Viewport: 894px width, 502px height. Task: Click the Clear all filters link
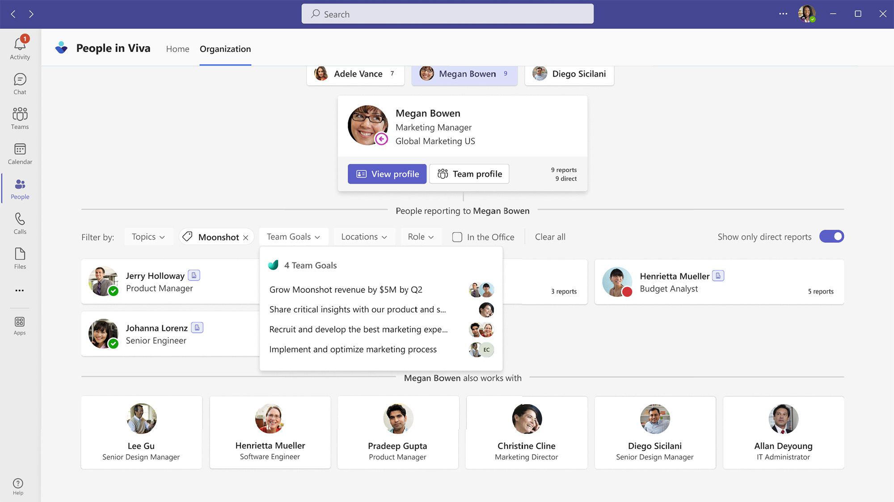coord(550,237)
